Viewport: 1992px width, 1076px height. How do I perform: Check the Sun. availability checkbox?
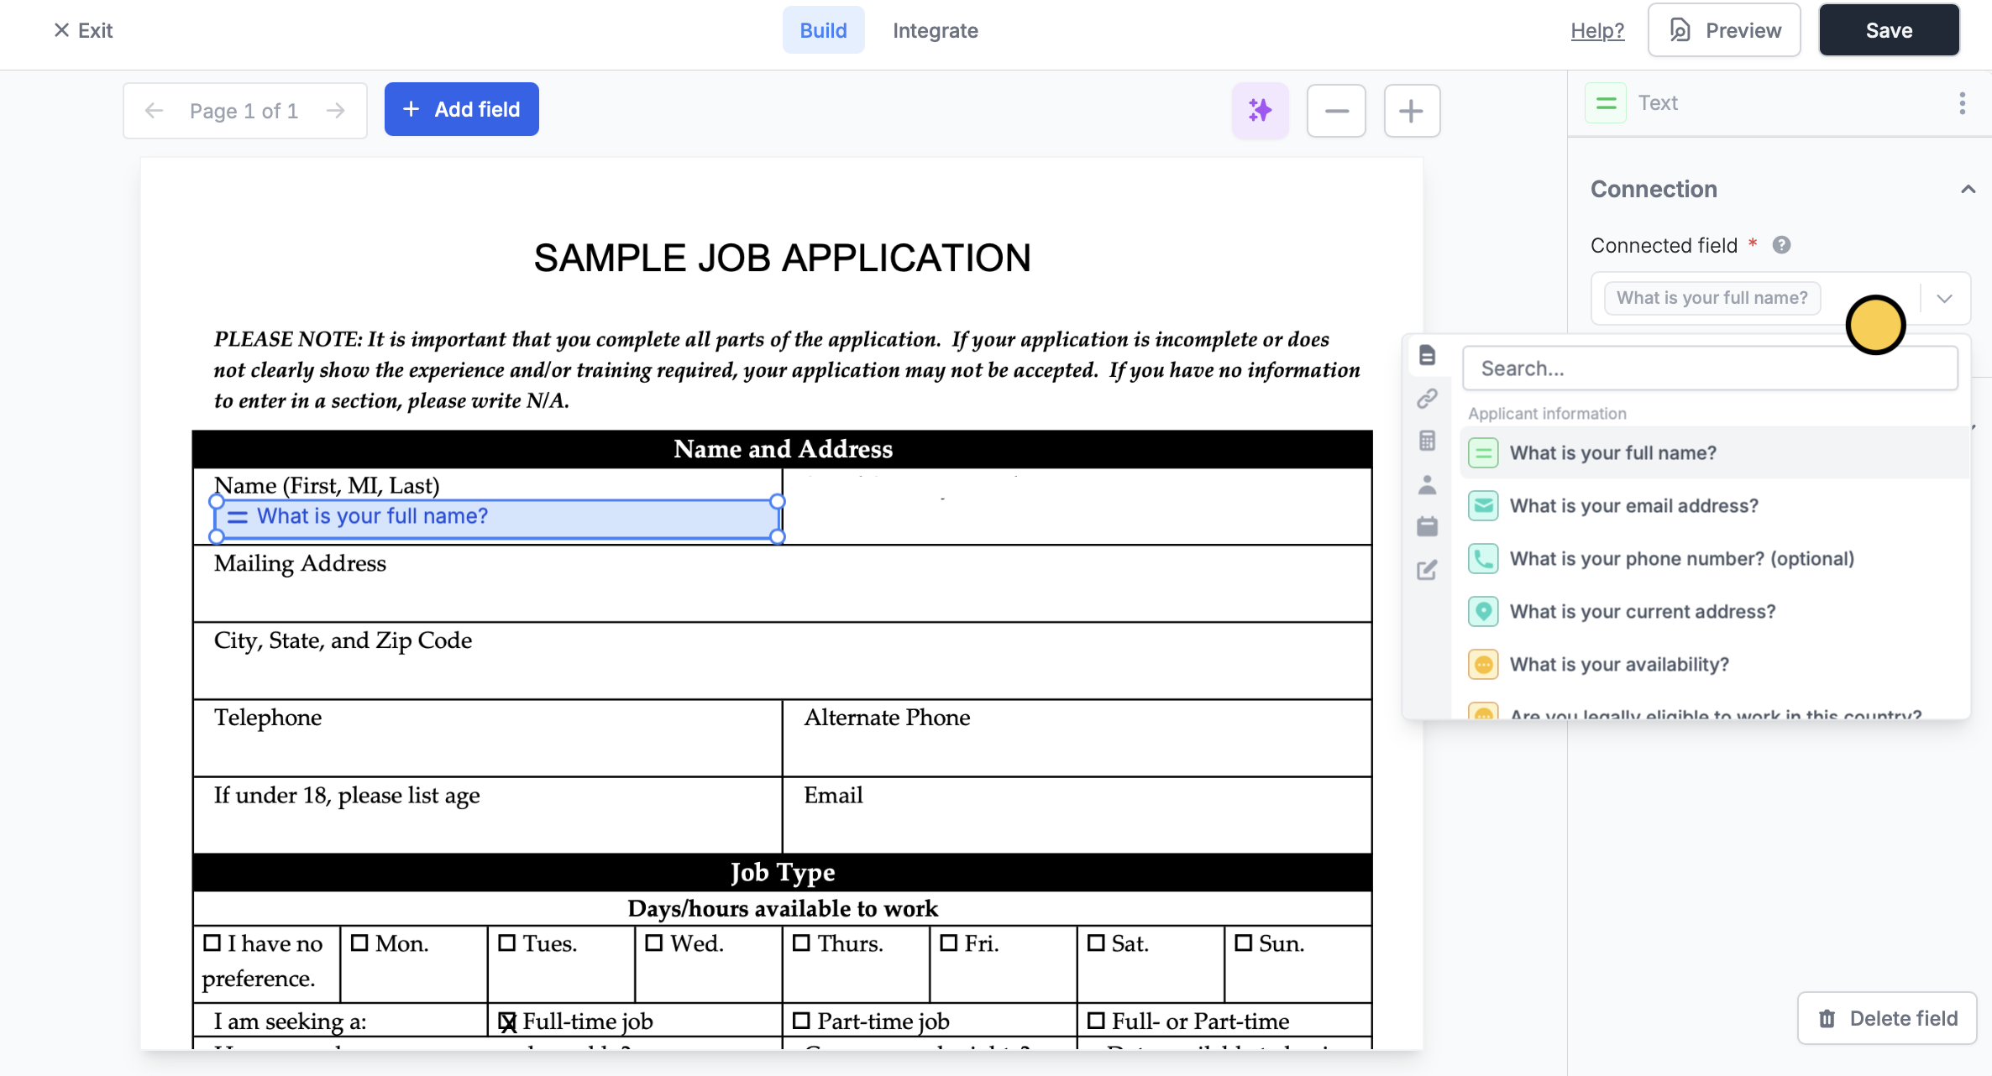tap(1245, 943)
